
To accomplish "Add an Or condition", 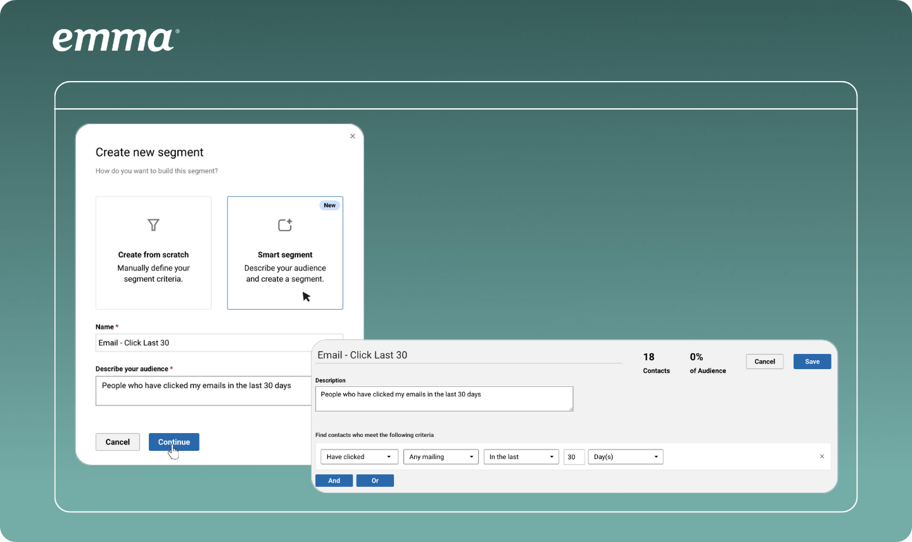I will [375, 481].
